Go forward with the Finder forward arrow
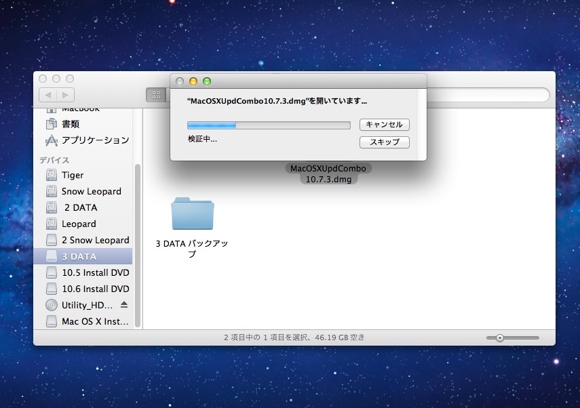The image size is (580, 408). [x=66, y=95]
